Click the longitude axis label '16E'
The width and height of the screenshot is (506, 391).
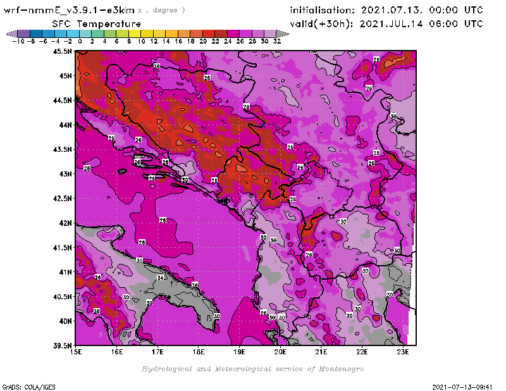(x=117, y=352)
